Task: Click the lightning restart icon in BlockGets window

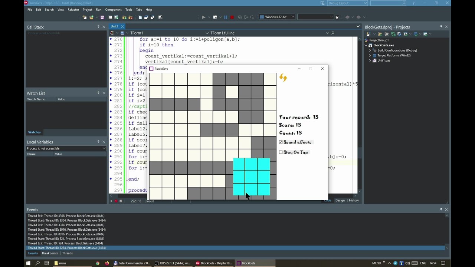Action: pyautogui.click(x=283, y=78)
